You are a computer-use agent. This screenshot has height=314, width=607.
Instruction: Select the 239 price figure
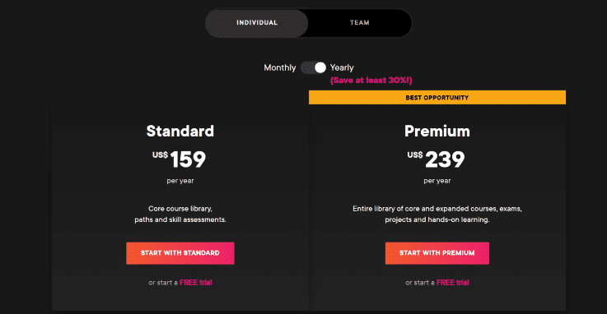click(x=445, y=159)
